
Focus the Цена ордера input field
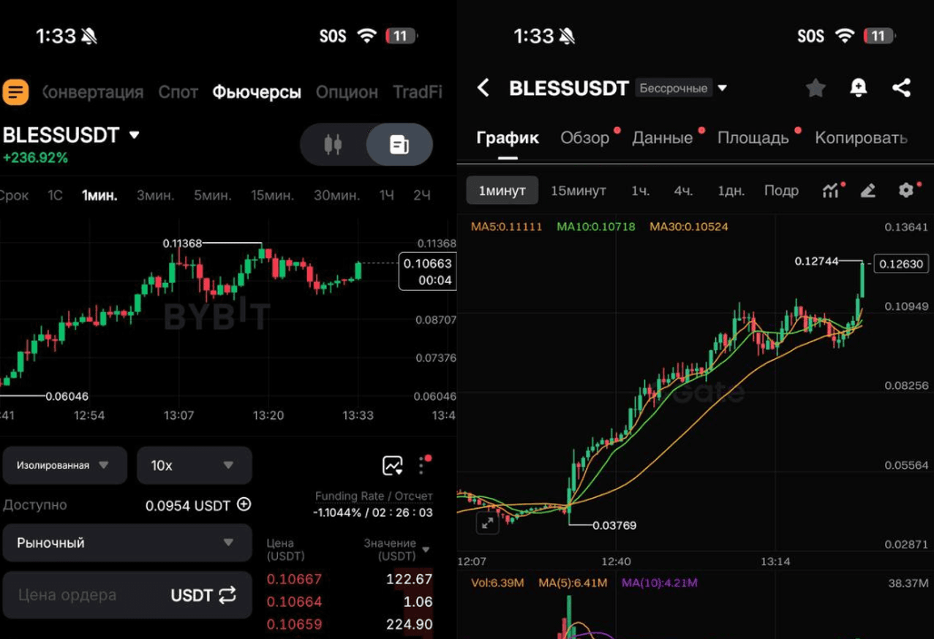pyautogui.click(x=127, y=595)
